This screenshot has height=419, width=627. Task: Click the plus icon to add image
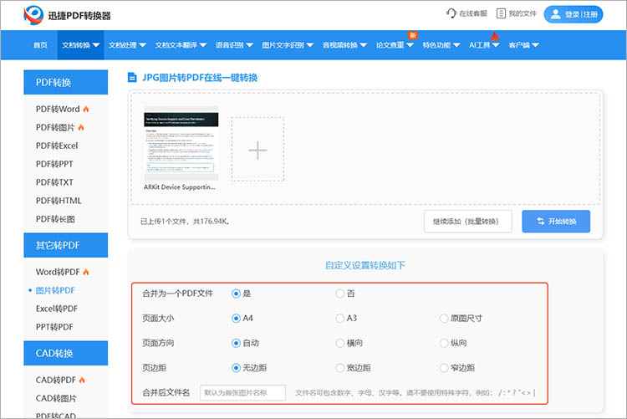[x=257, y=150]
